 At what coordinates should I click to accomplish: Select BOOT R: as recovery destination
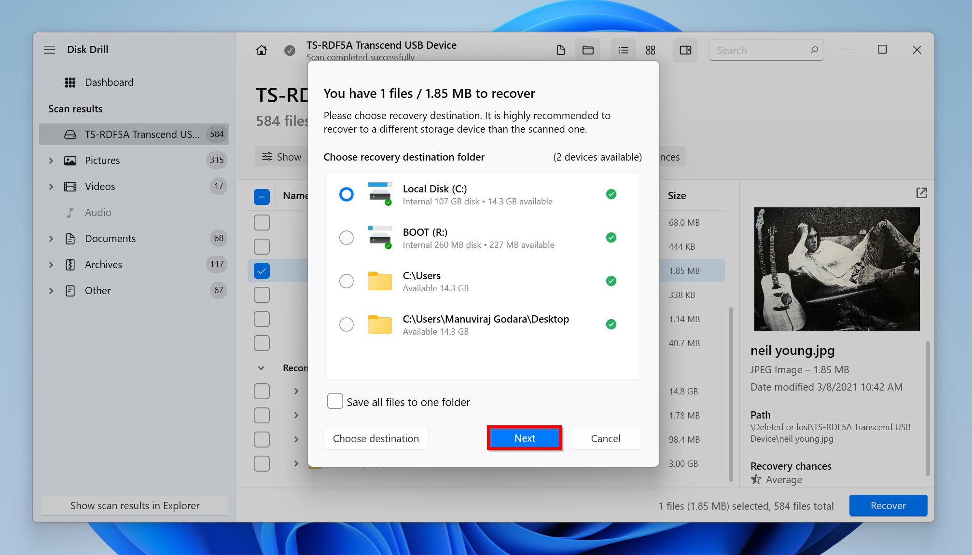click(347, 237)
